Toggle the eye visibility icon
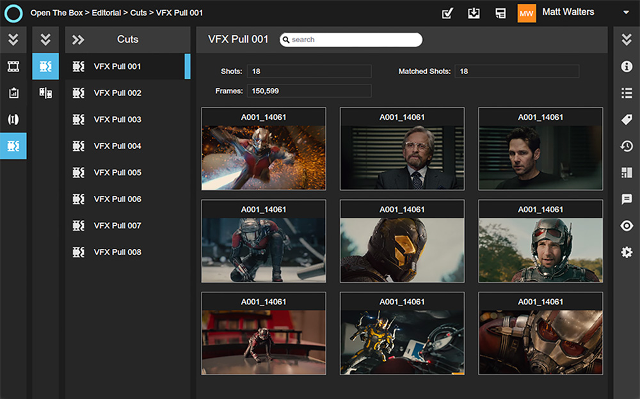 (x=627, y=226)
